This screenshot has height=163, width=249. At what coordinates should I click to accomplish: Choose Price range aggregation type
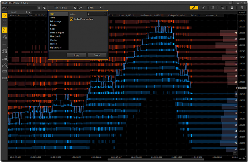pyautogui.click(x=59, y=21)
